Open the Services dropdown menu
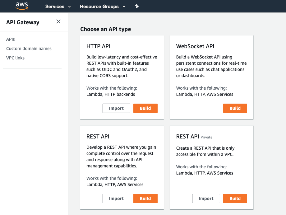286x215 pixels. pyautogui.click(x=58, y=6)
